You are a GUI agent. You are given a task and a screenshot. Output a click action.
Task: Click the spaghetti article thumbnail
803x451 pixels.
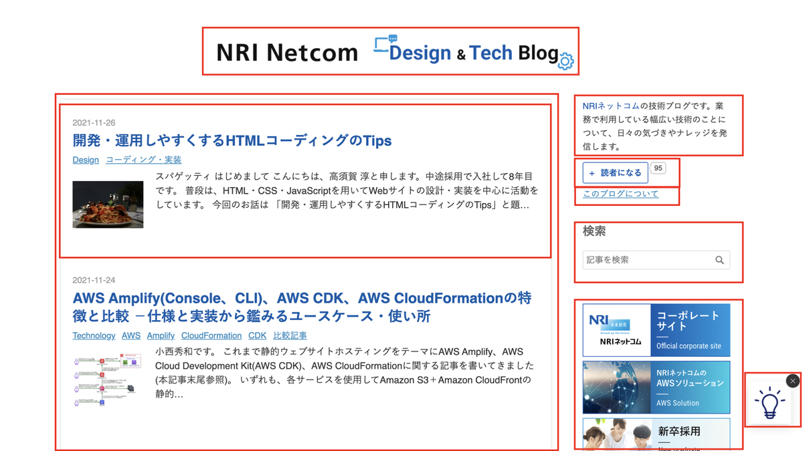(108, 204)
